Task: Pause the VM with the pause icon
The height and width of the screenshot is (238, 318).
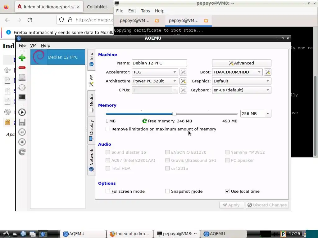Action: tap(22, 132)
